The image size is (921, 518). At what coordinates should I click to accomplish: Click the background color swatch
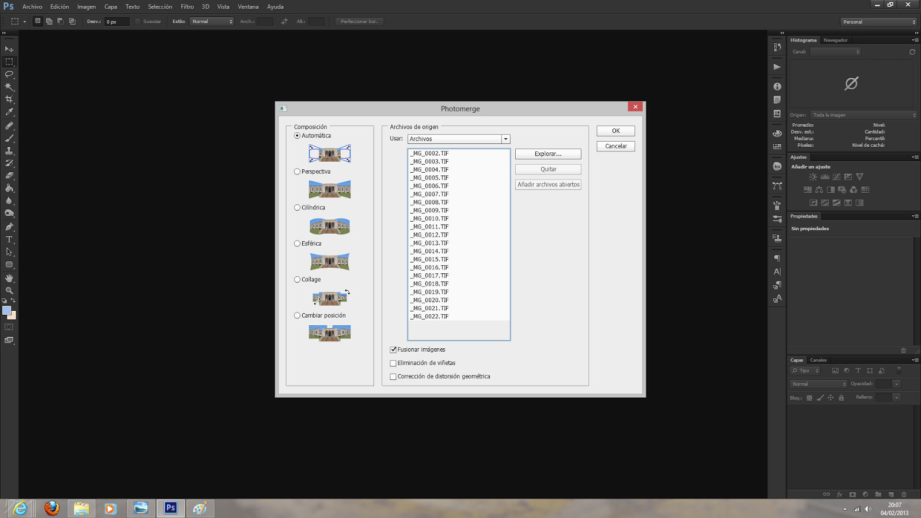(x=13, y=316)
